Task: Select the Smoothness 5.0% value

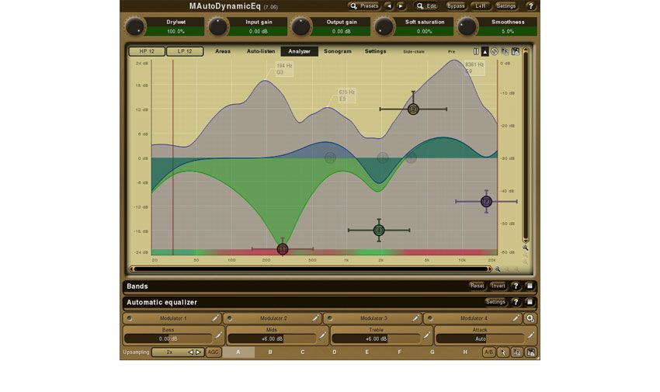Action: pyautogui.click(x=508, y=32)
